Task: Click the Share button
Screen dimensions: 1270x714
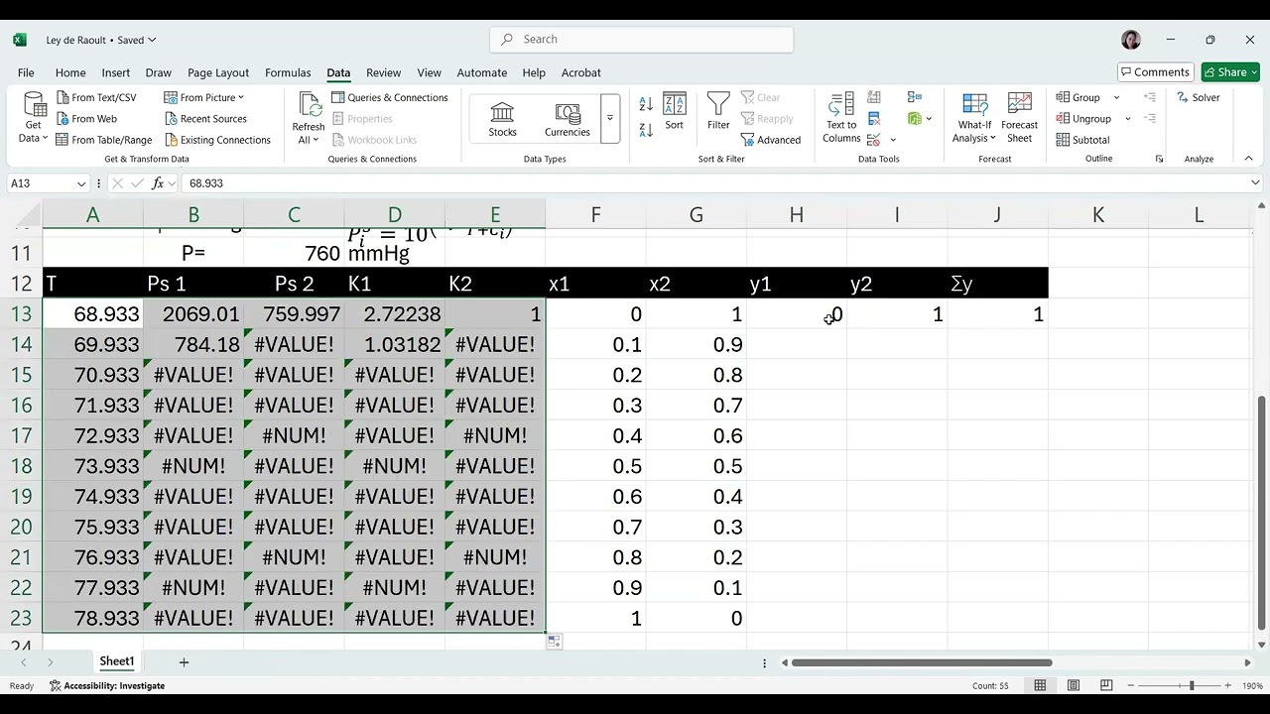Action: tap(1230, 72)
